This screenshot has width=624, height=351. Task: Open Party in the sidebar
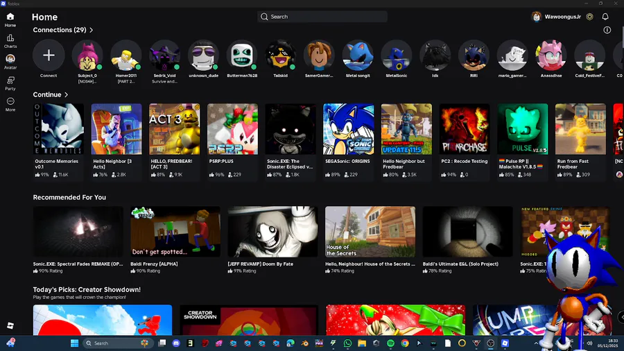pos(10,83)
